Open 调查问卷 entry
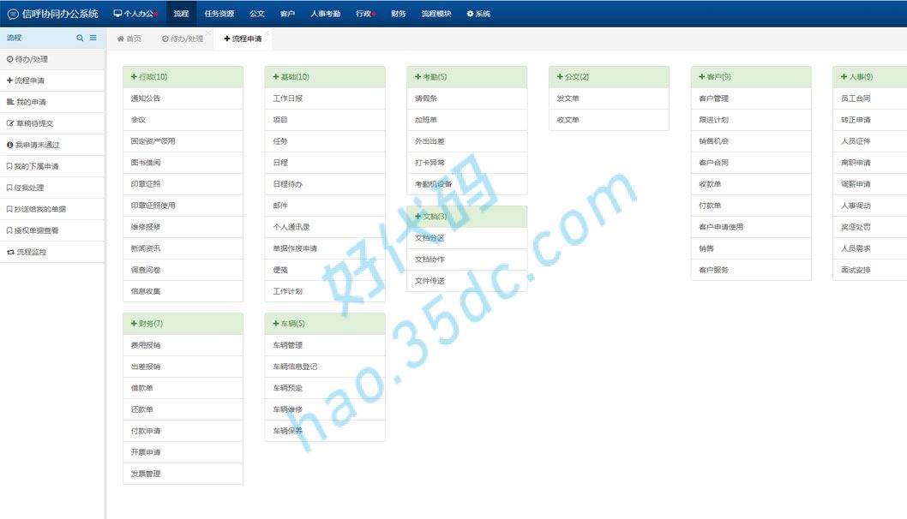The width and height of the screenshot is (907, 519). (x=183, y=270)
